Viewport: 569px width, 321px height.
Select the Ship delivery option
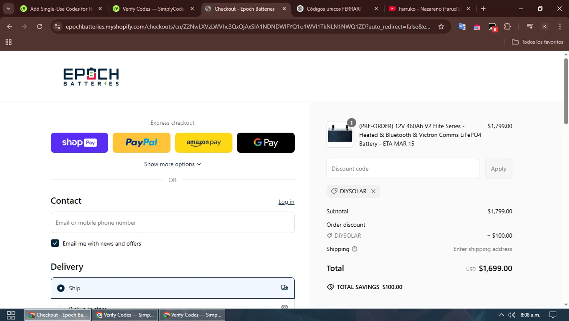(173, 288)
